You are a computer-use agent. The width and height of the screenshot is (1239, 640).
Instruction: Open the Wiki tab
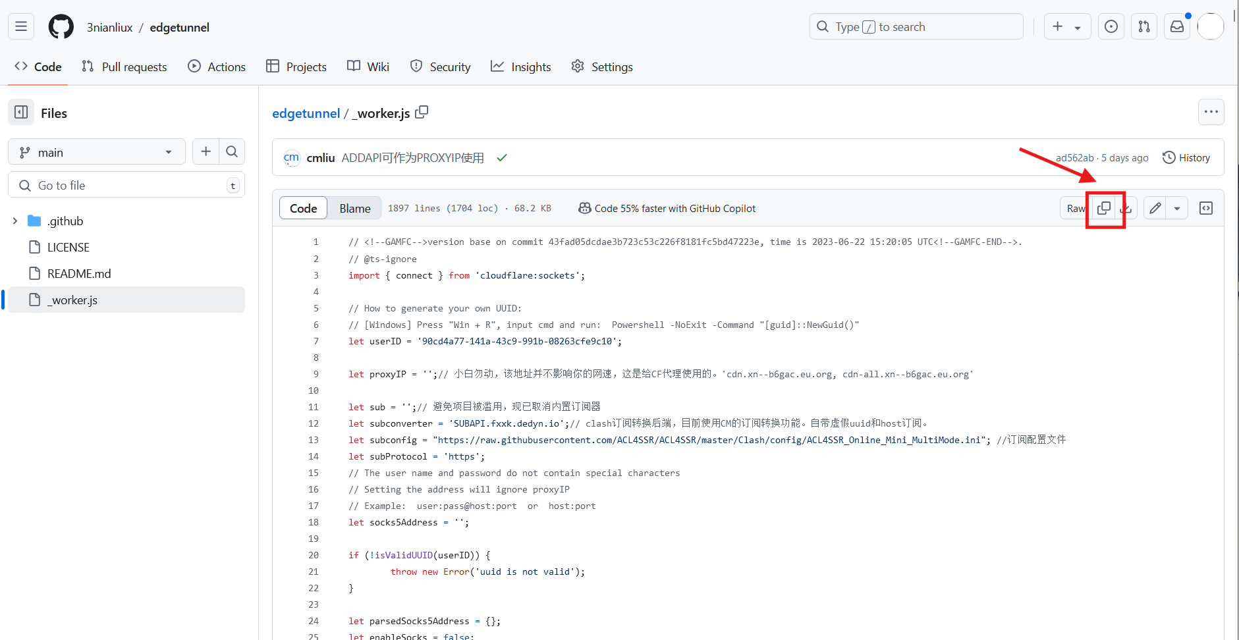pyautogui.click(x=368, y=67)
